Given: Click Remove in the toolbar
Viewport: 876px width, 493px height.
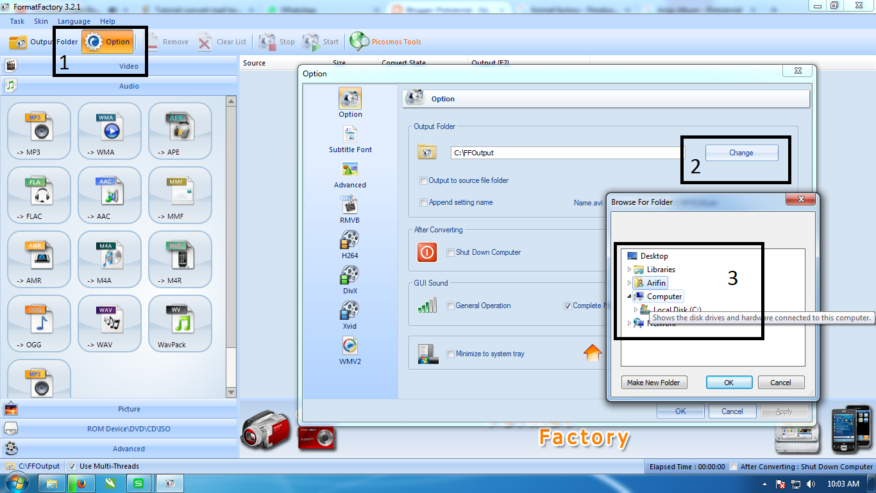Looking at the screenshot, I should coord(167,42).
